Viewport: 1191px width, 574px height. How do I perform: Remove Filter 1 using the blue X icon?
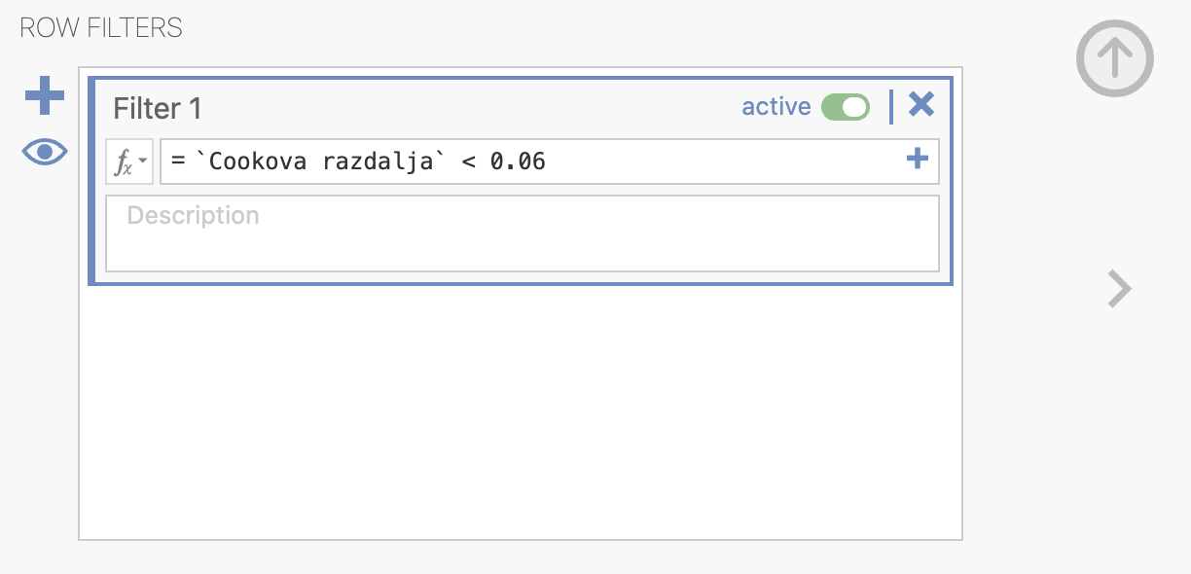[920, 104]
